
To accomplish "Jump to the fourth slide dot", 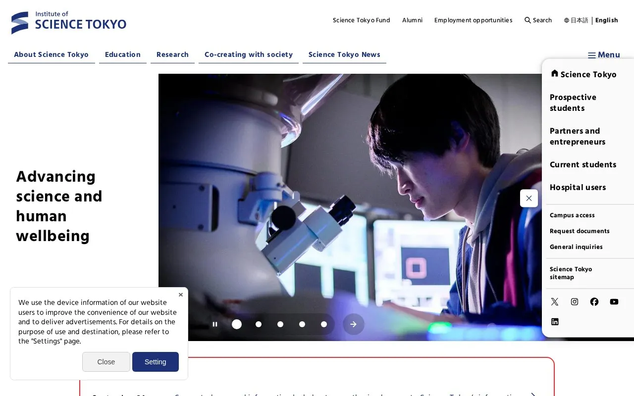I will coord(302,324).
